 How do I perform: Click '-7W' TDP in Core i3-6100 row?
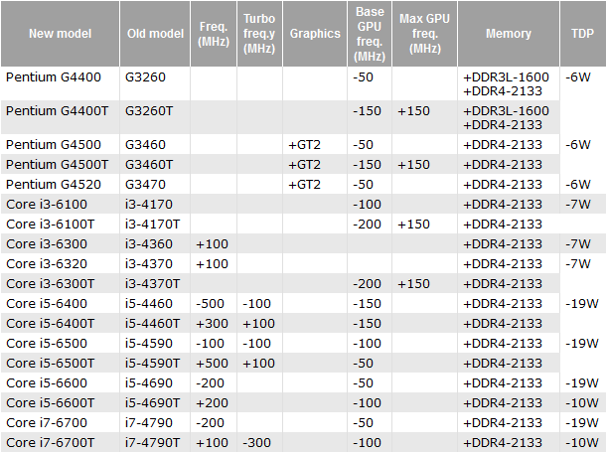[582, 204]
